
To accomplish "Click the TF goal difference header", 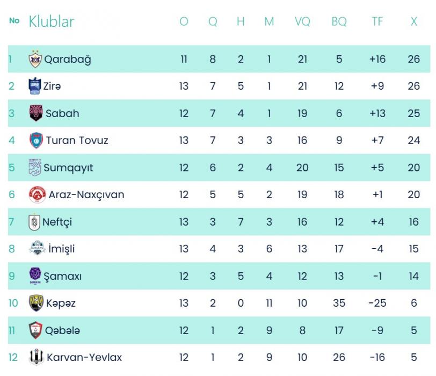I will pos(377,22).
